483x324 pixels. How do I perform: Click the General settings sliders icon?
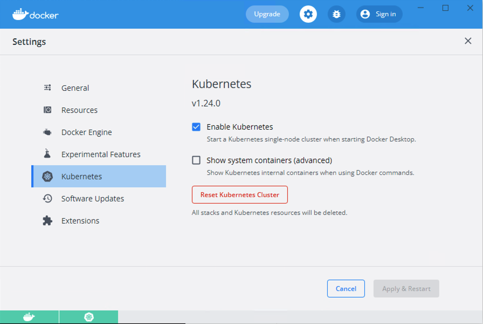(47, 88)
